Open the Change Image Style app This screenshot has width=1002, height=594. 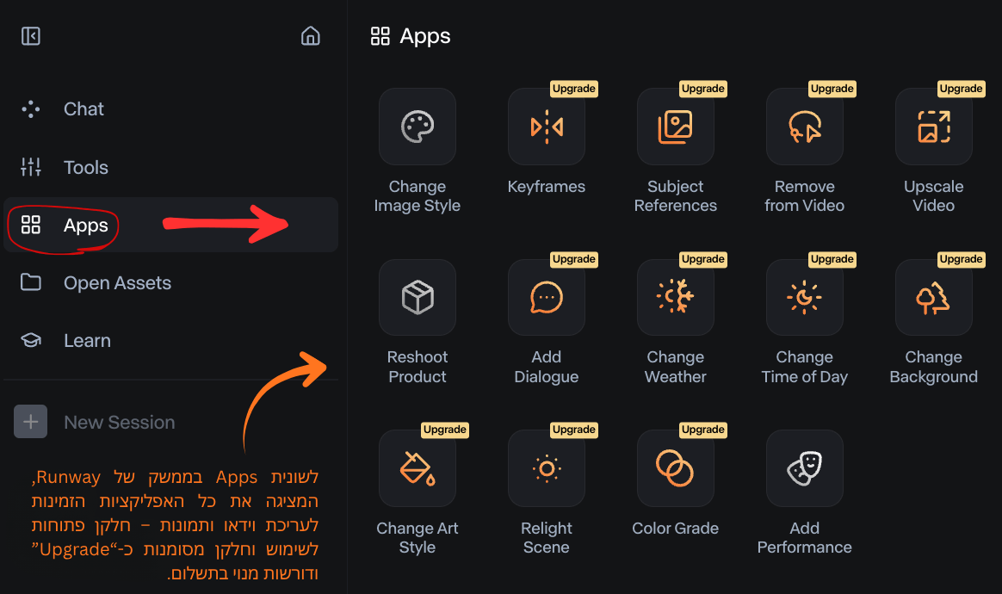[417, 127]
